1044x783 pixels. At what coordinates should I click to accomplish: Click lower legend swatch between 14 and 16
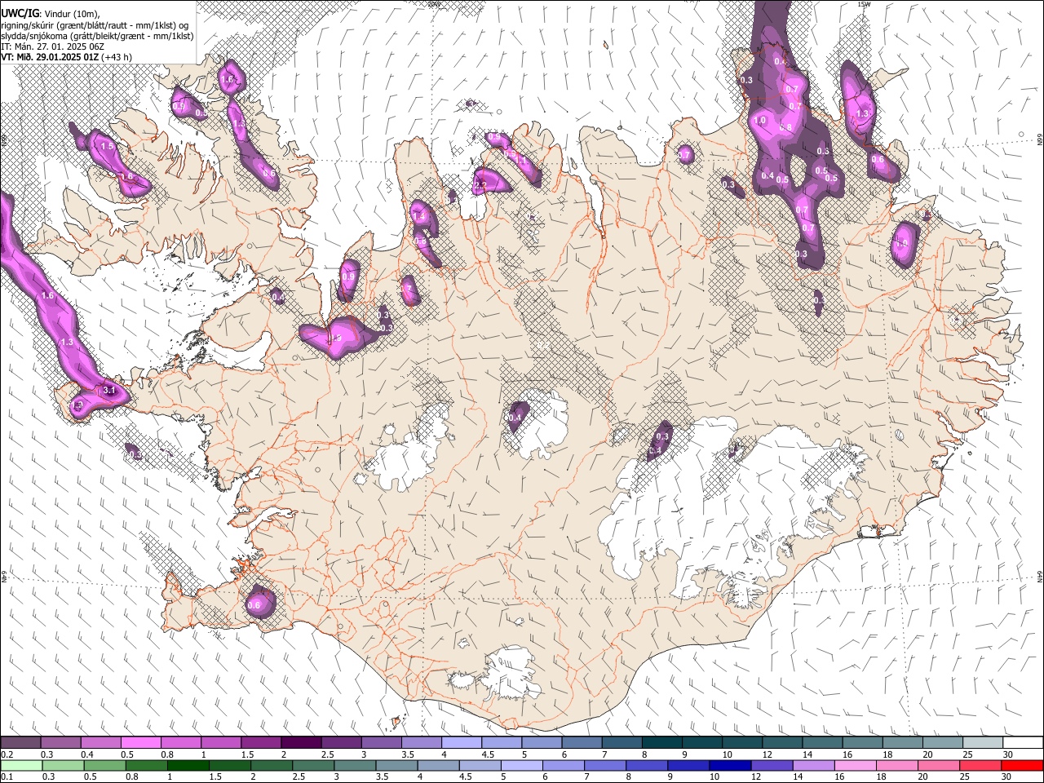[813, 765]
